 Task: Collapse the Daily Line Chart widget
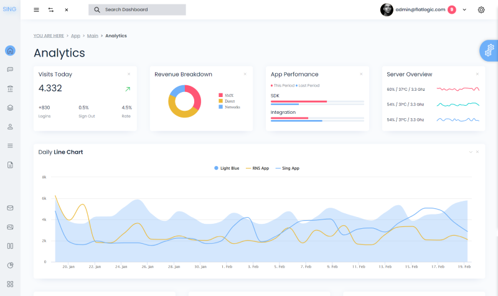471,152
